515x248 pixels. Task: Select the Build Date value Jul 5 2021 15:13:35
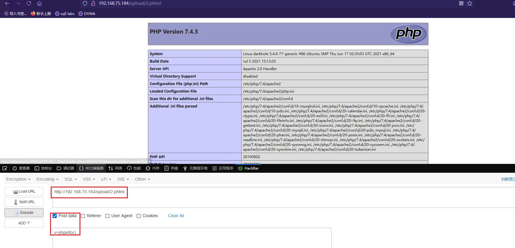[259, 61]
